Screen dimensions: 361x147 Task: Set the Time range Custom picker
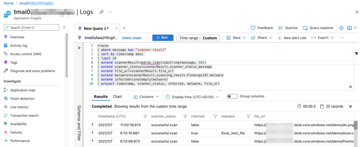click(198, 38)
